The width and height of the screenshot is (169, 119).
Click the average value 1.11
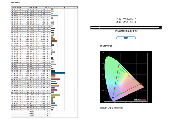tap(49, 116)
